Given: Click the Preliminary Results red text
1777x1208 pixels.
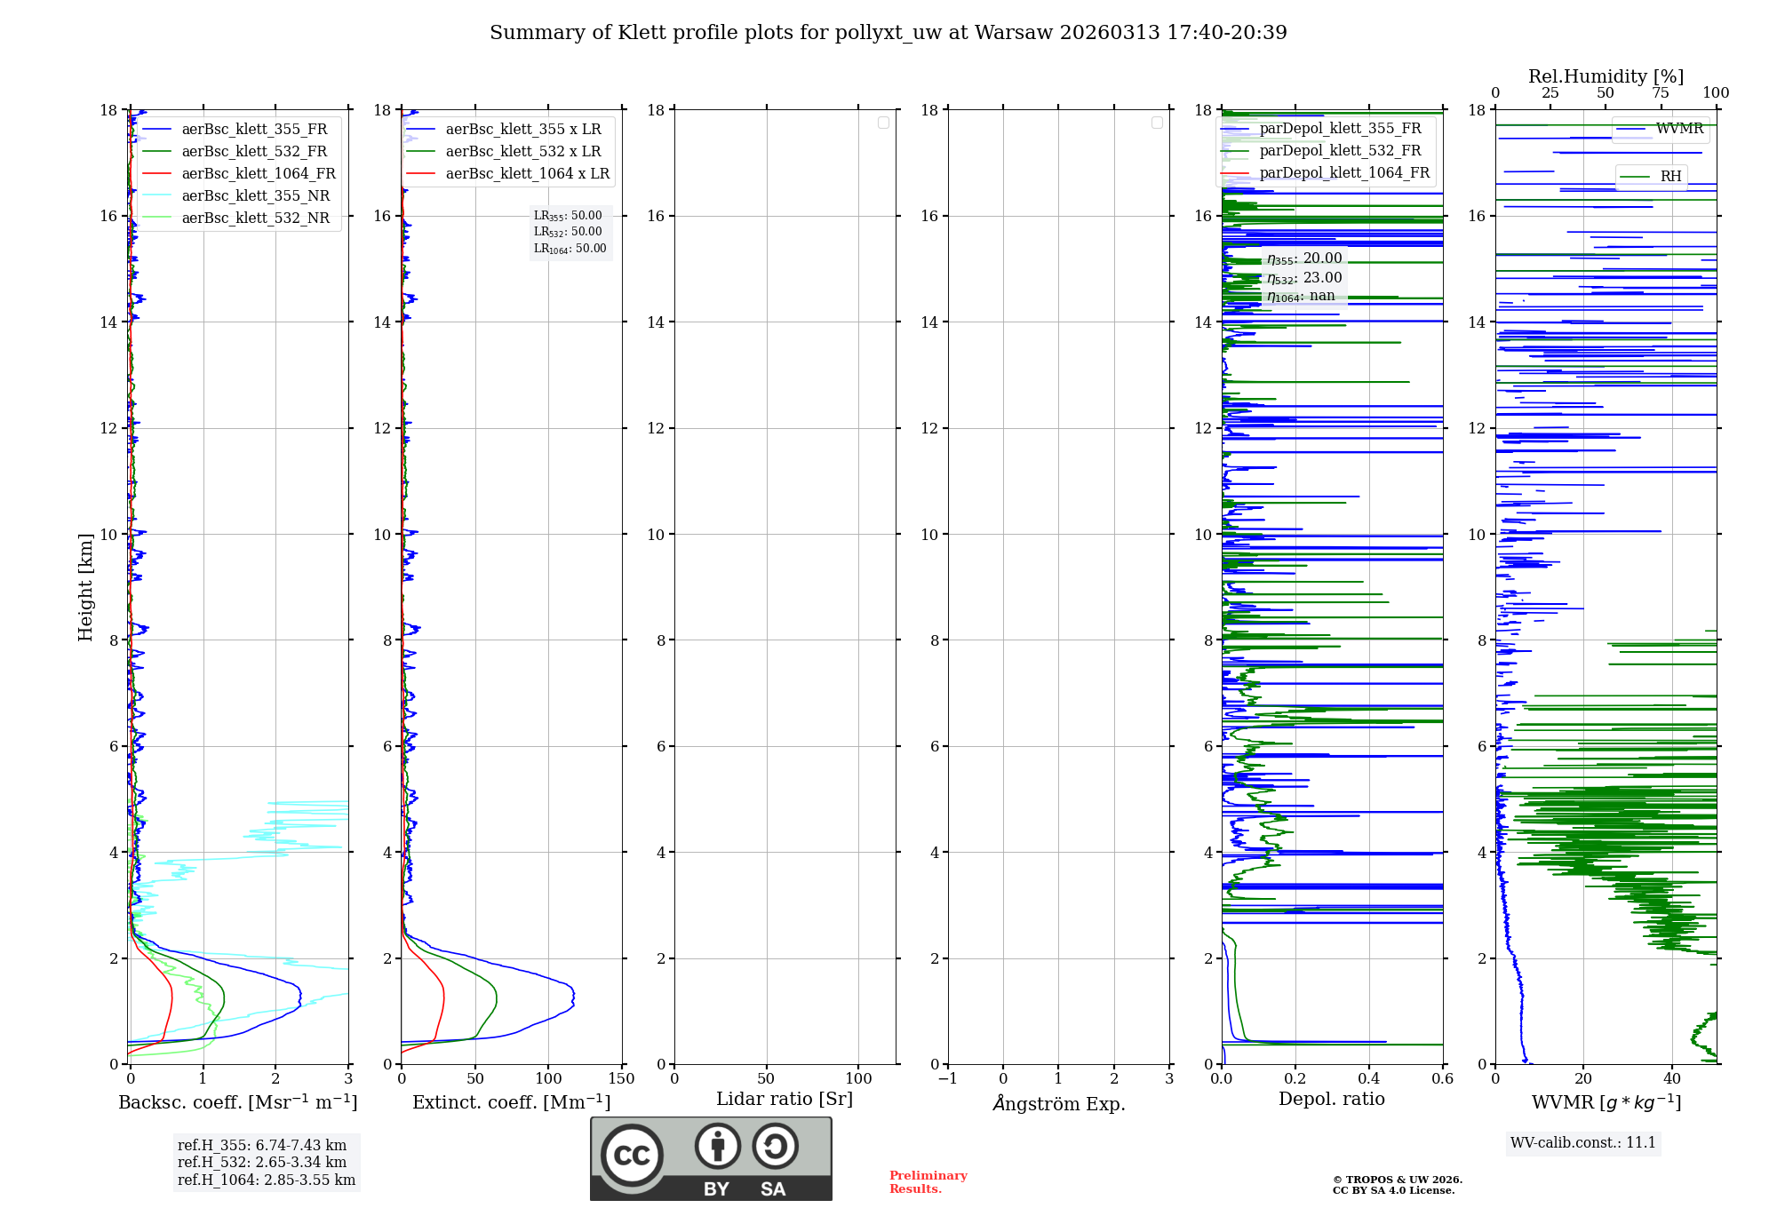Looking at the screenshot, I should point(928,1181).
